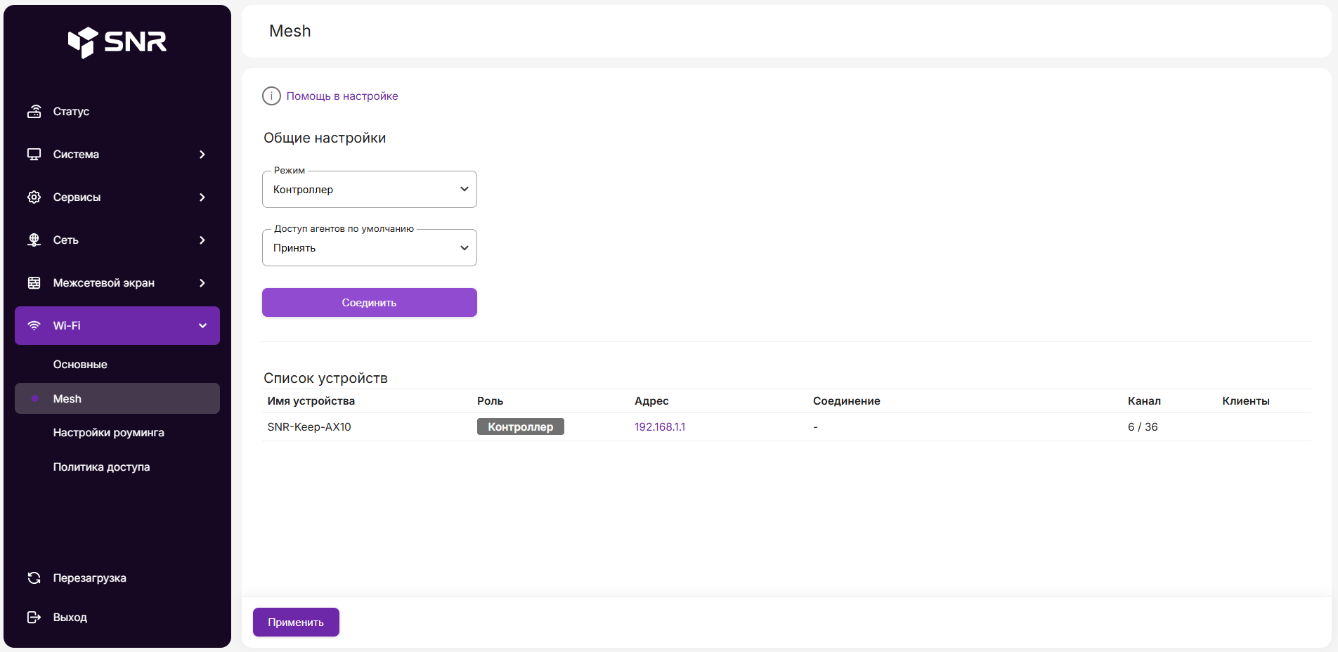Click the router Status icon
Viewport: 1338px width, 652px height.
[34, 112]
